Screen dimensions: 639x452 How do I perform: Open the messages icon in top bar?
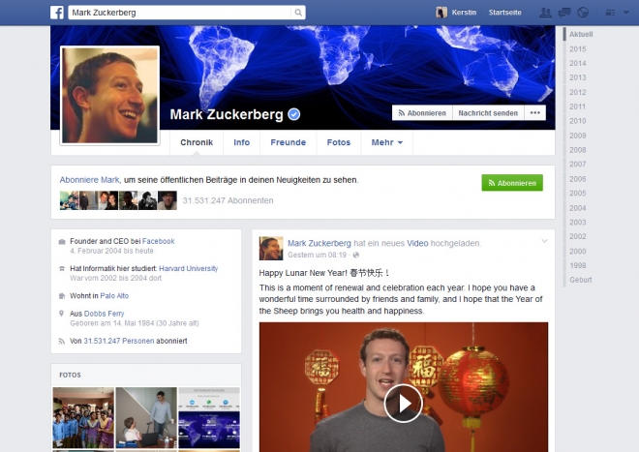click(564, 13)
